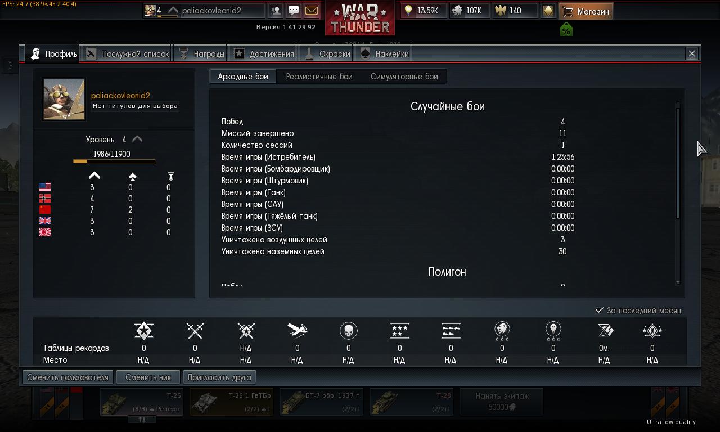The height and width of the screenshot is (432, 720).
Task: Open the chat speech bubble icon
Action: coord(294,11)
